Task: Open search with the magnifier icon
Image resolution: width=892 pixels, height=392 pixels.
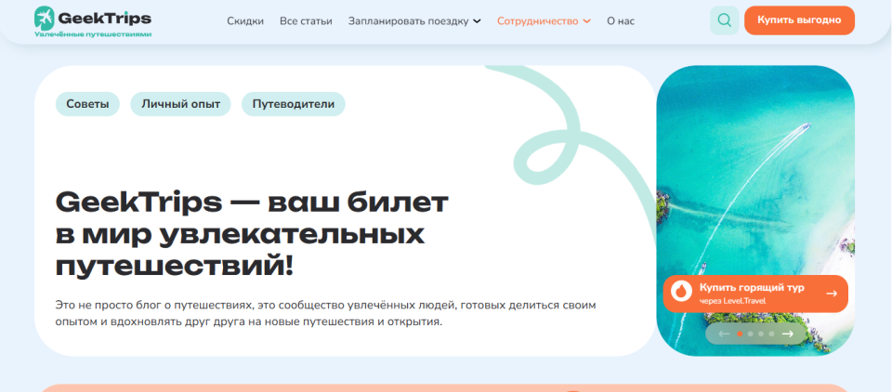Action: click(x=724, y=20)
